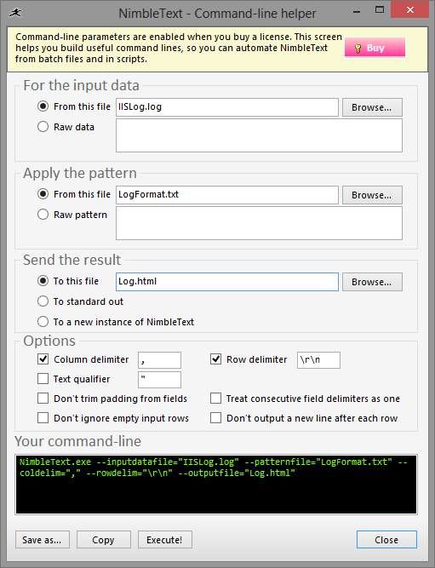Minimize the Command-line helper window
This screenshot has width=435, height=568.
357,11
